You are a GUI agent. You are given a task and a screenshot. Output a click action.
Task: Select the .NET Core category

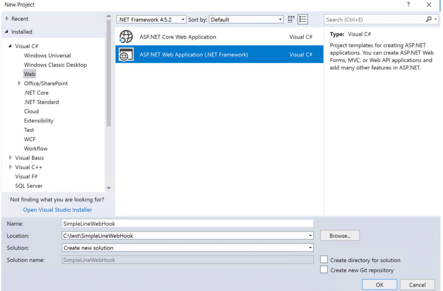click(x=36, y=92)
